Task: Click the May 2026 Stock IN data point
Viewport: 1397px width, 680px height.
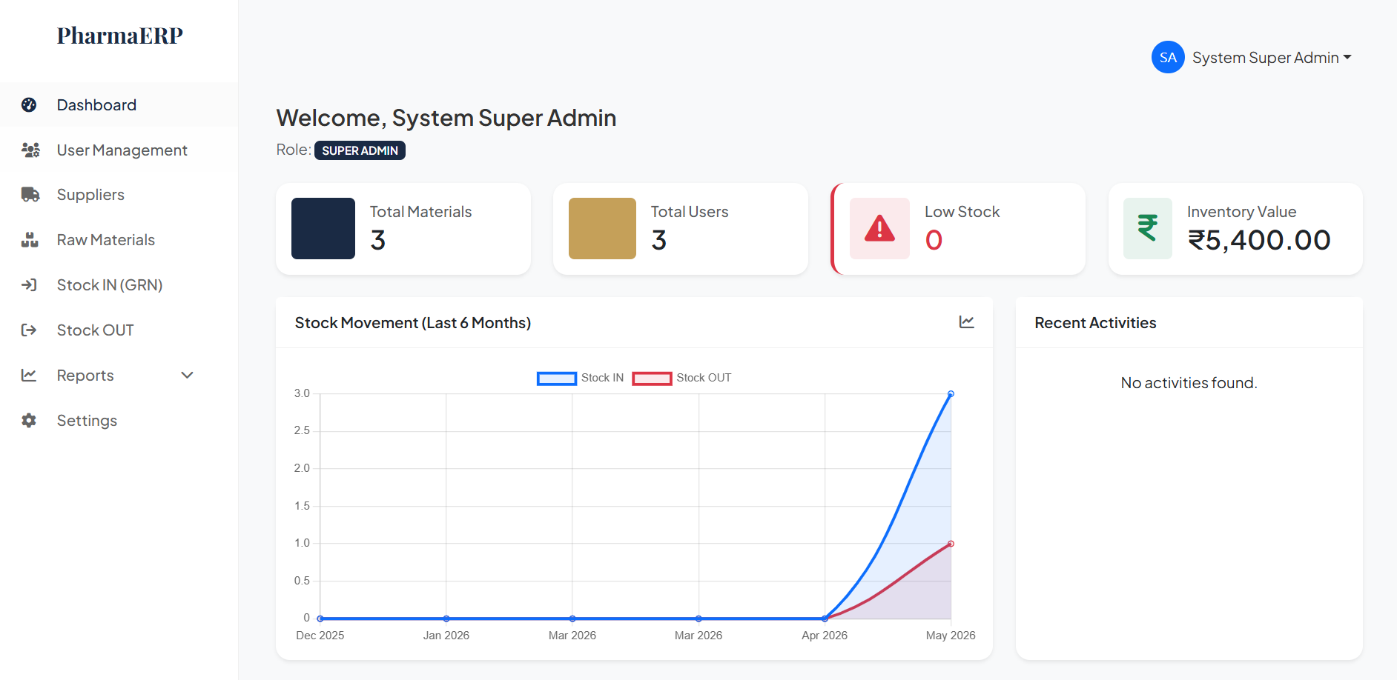Action: pos(951,394)
